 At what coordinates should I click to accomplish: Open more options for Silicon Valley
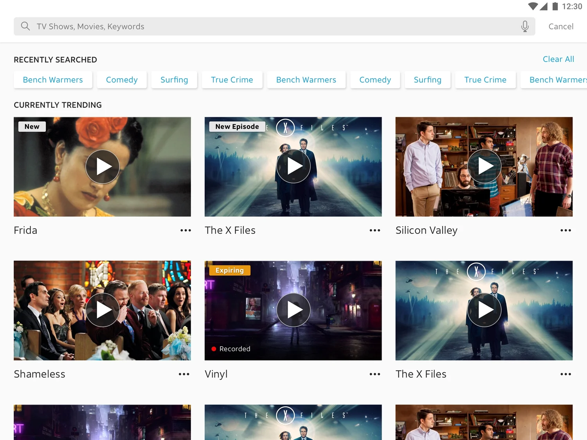click(565, 230)
